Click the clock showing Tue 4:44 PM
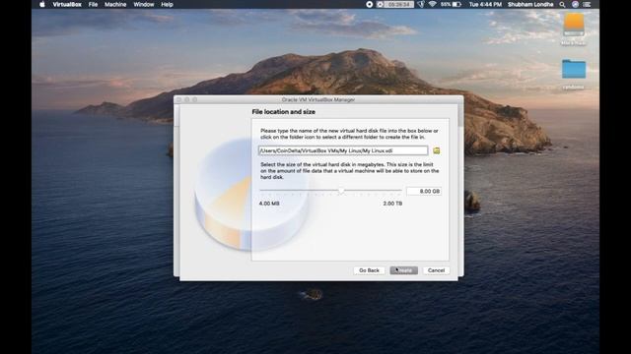 pyautogui.click(x=485, y=4)
